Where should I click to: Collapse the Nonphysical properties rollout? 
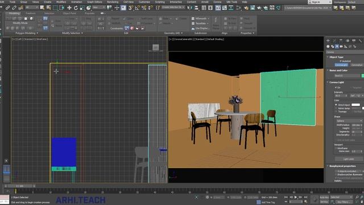click(342, 166)
